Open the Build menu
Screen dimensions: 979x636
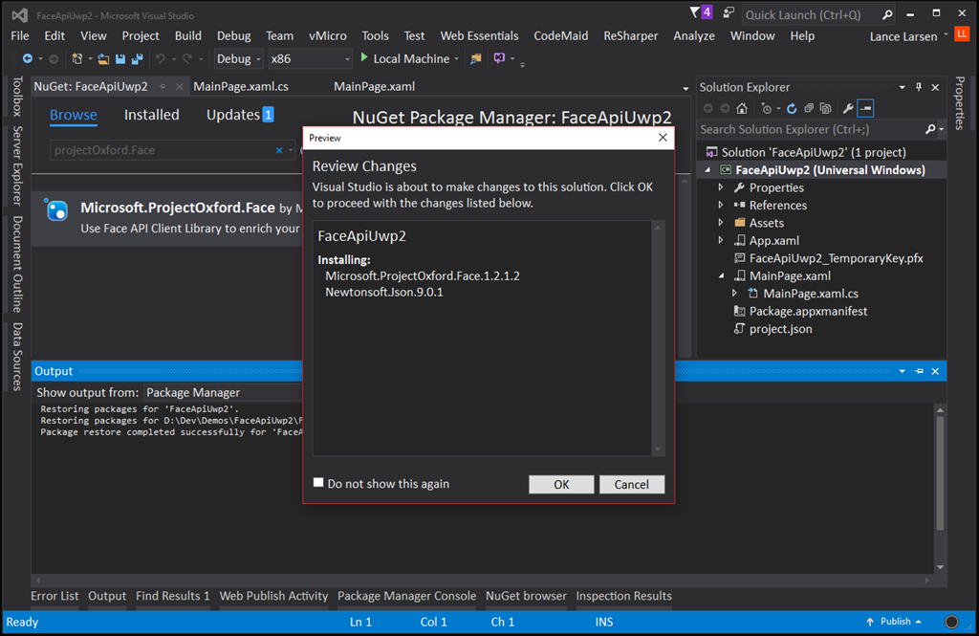188,35
